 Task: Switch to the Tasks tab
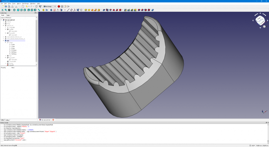8,15
